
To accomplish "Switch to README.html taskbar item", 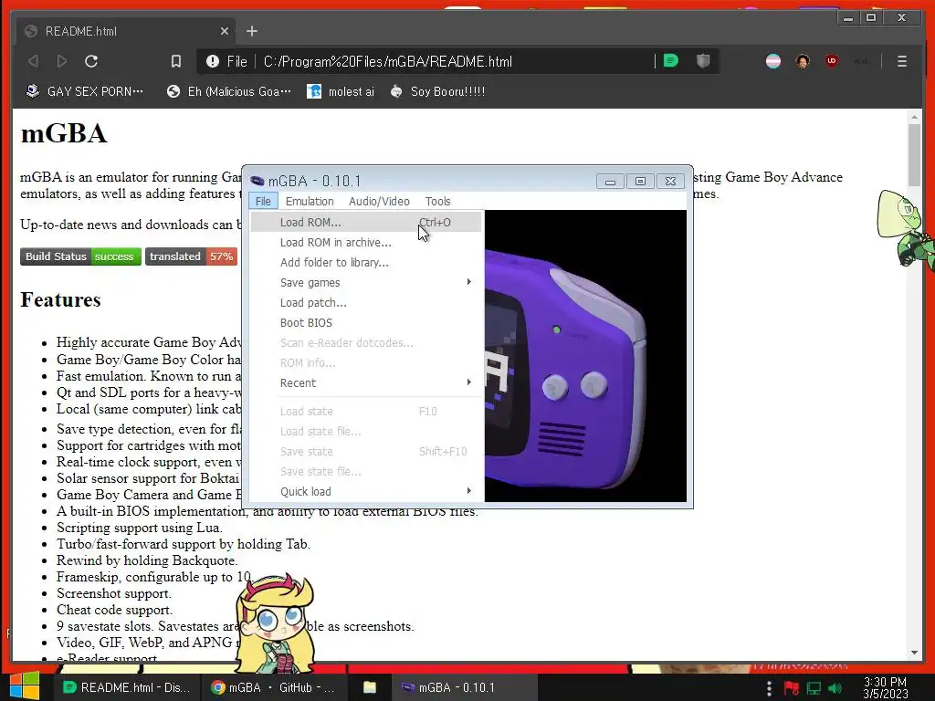I will point(128,687).
